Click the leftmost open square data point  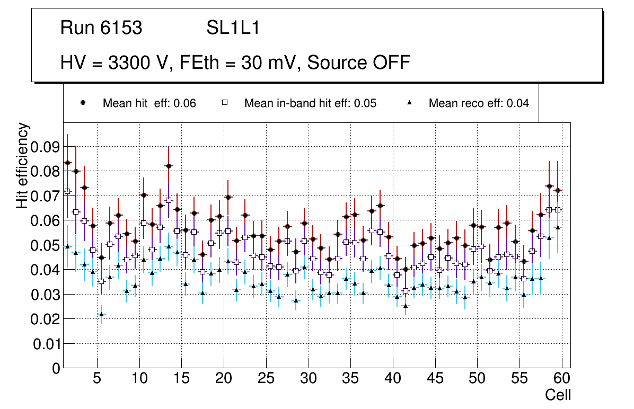67,191
